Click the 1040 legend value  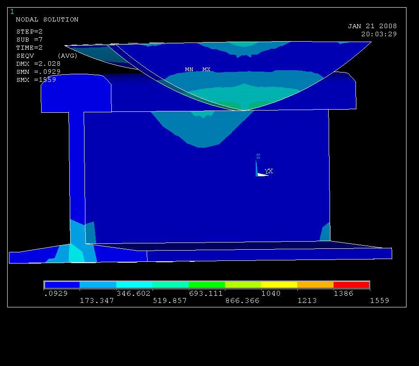pos(271,293)
